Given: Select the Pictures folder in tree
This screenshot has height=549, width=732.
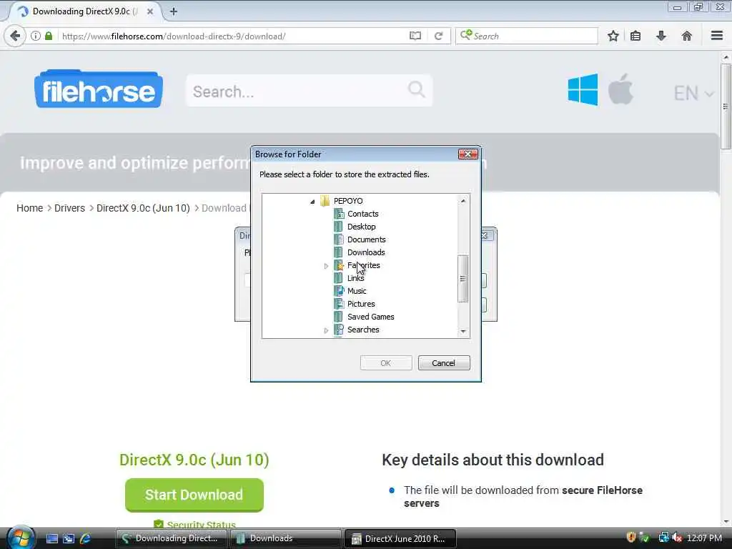Looking at the screenshot, I should click(x=361, y=304).
